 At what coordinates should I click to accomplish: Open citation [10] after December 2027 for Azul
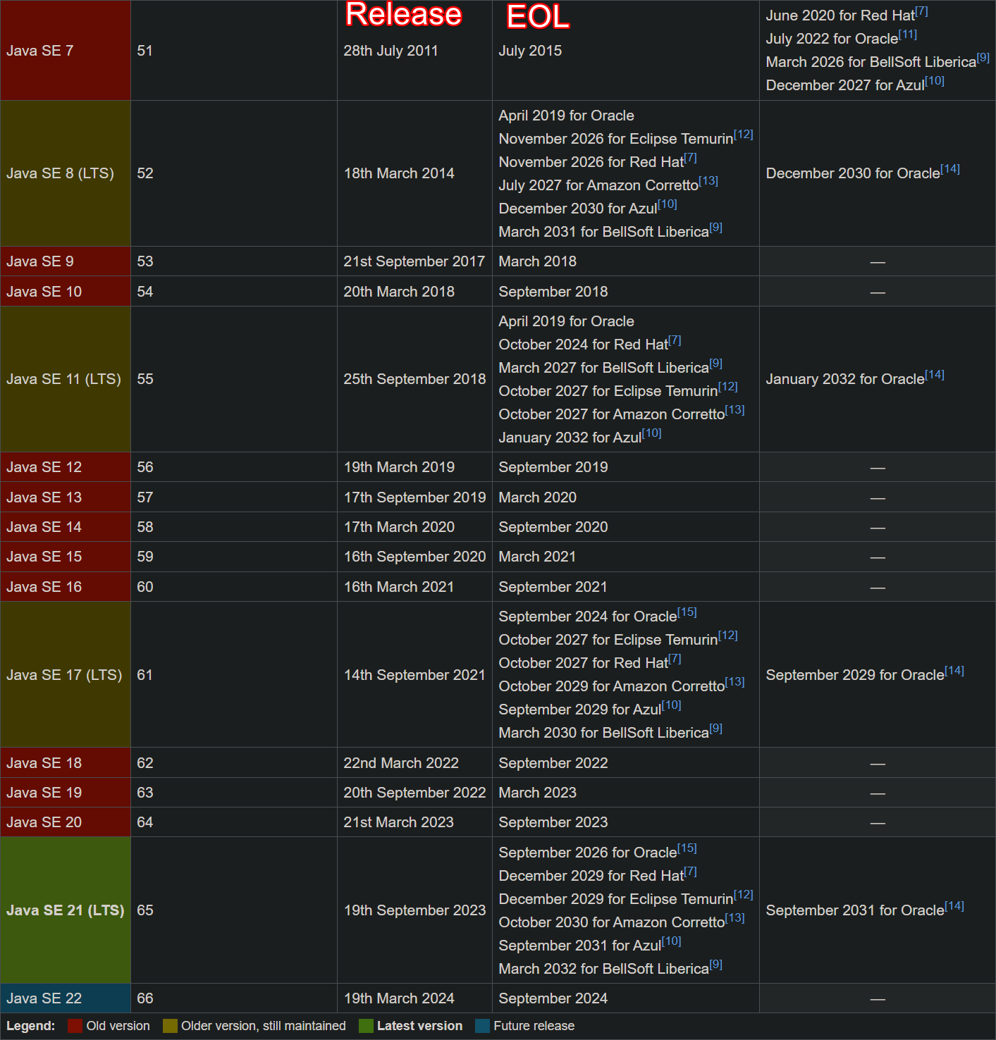(935, 81)
